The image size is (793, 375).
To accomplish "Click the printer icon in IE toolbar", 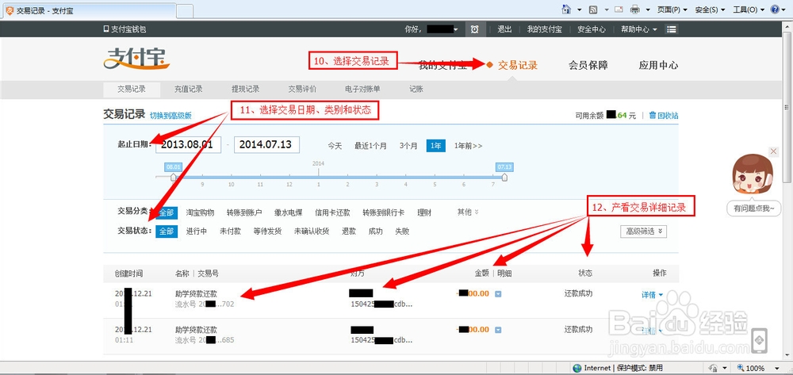I will 635,9.
